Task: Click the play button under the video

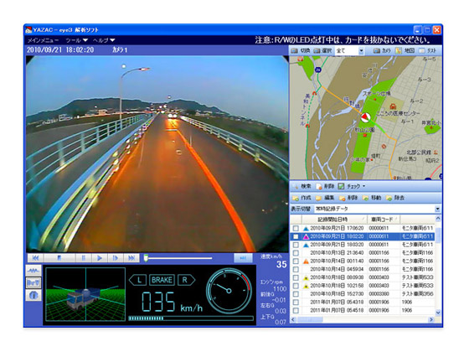Action: 100,258
